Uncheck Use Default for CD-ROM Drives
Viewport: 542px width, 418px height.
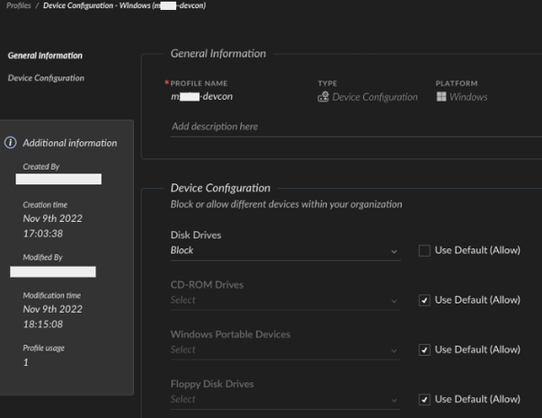coord(424,299)
